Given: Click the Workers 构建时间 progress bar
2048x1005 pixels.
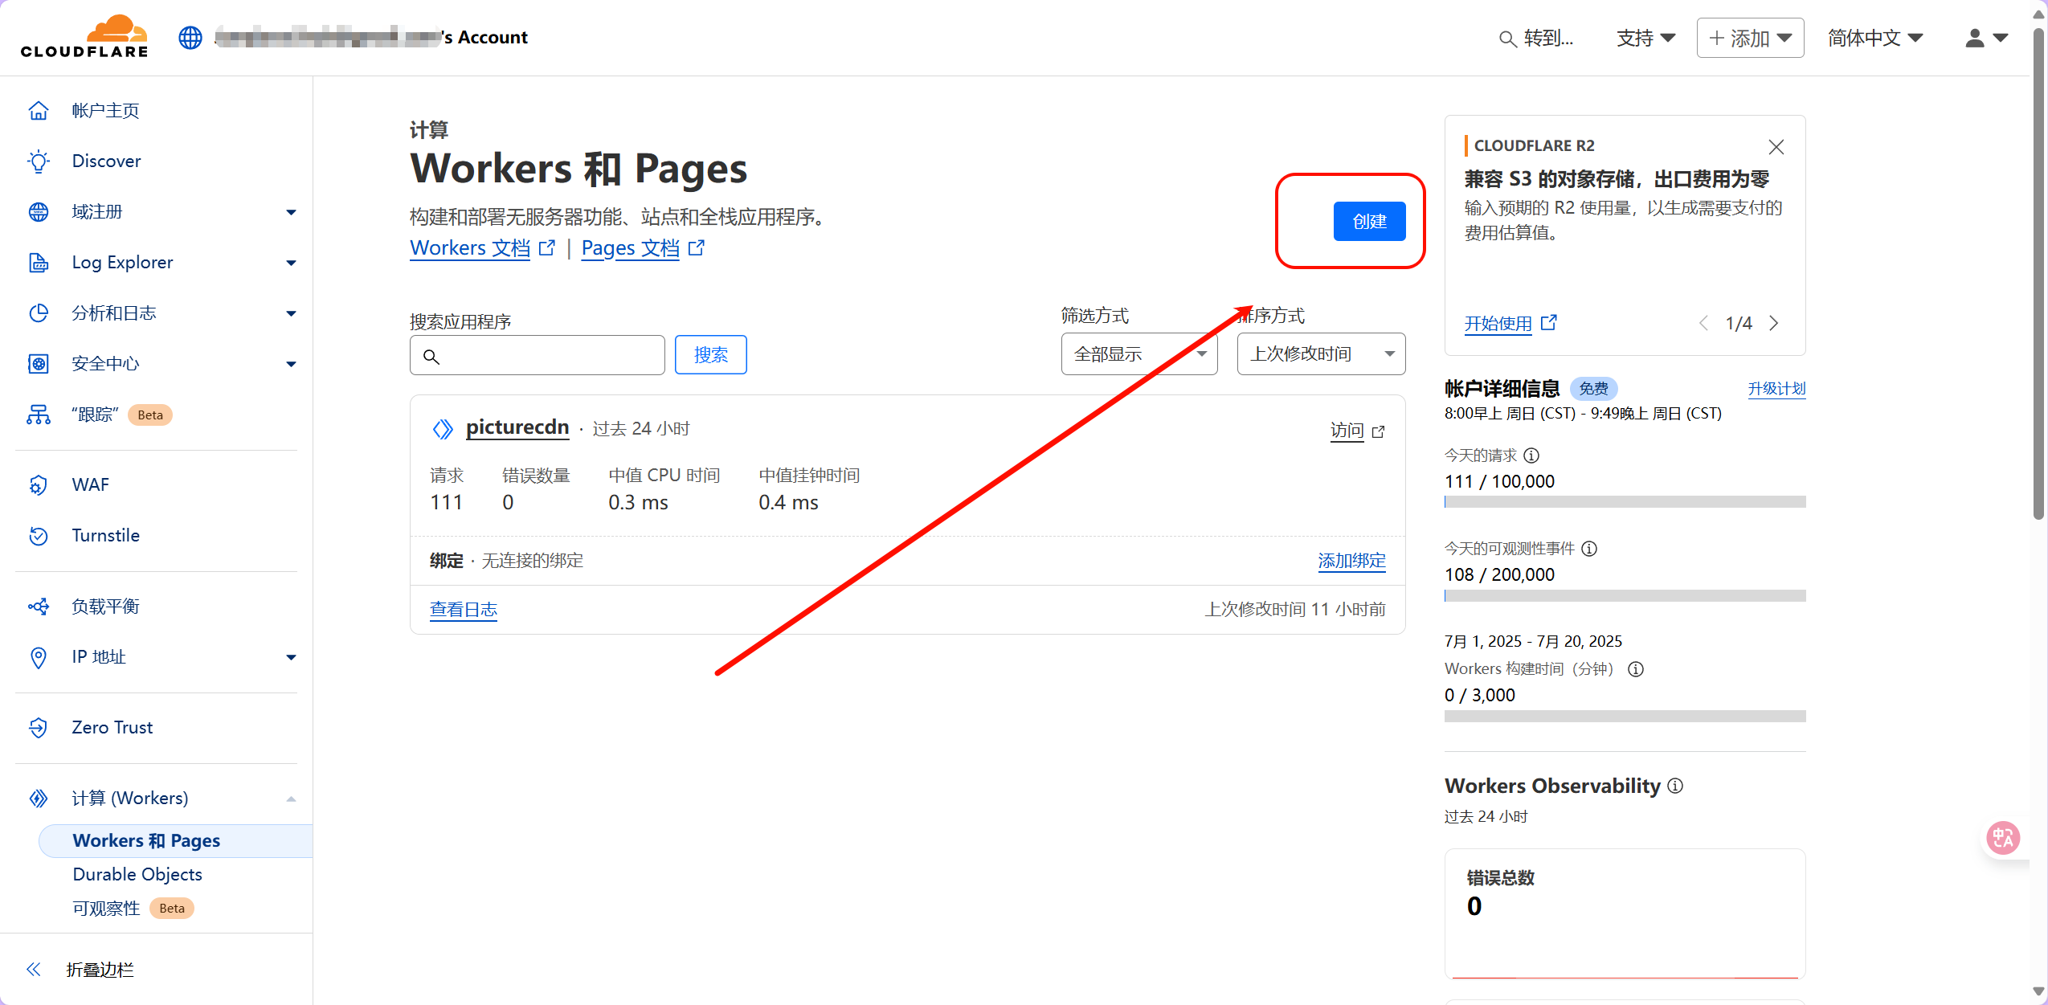Looking at the screenshot, I should [1625, 717].
